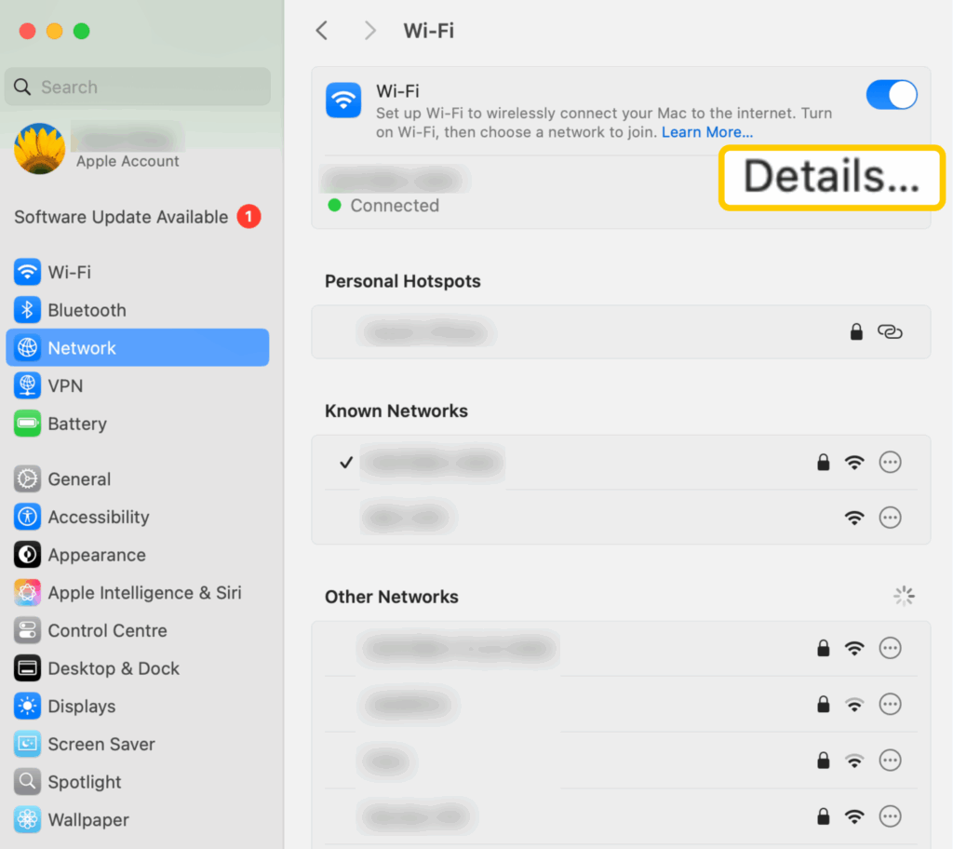Image resolution: width=953 pixels, height=849 pixels.
Task: Open the Learn More link
Action: coord(706,131)
